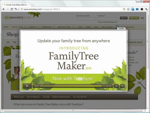Open the Home menu item
The width and height of the screenshot is (150, 113).
tap(6, 27)
